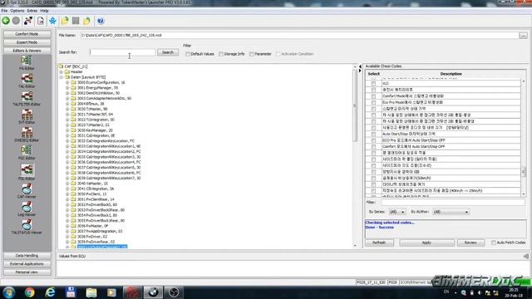Click the Apply button for cheat codes

[x=426, y=243]
